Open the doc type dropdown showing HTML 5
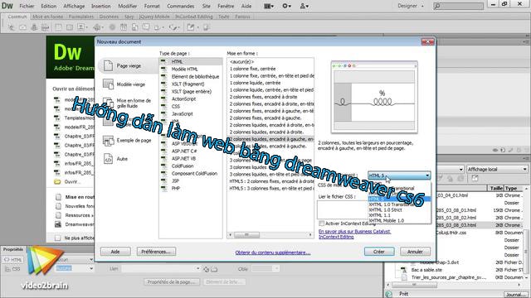The image size is (531, 298). tap(399, 175)
